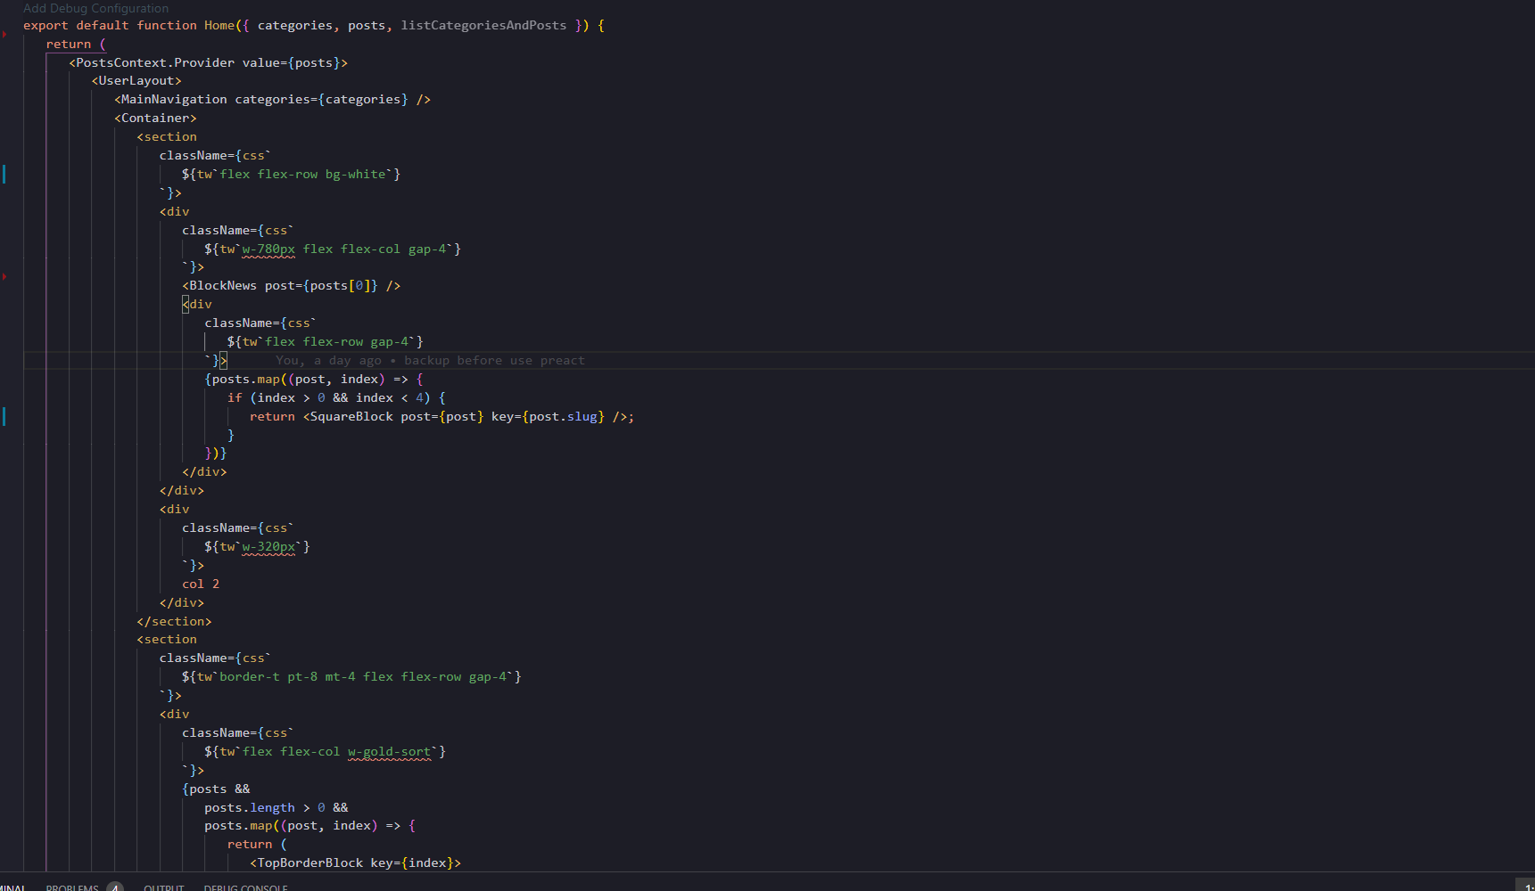Switch to the PROBLEMS panel tab
The width and height of the screenshot is (1535, 891).
(x=71, y=887)
